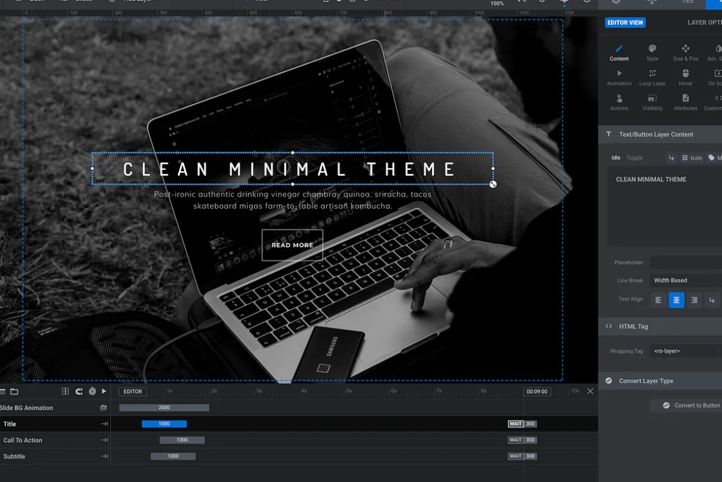The height and width of the screenshot is (482, 722).
Task: Close the timeline panel with X
Action: (x=590, y=391)
